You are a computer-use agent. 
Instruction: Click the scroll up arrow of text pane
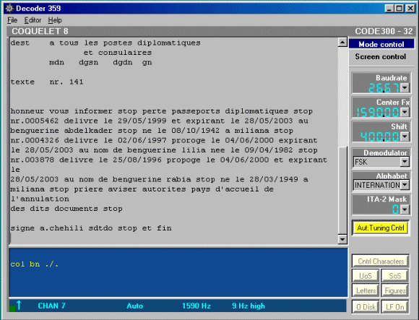(342, 42)
